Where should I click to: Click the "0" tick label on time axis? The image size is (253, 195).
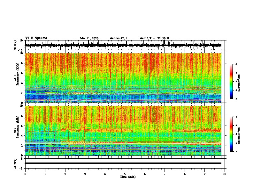point(25,174)
